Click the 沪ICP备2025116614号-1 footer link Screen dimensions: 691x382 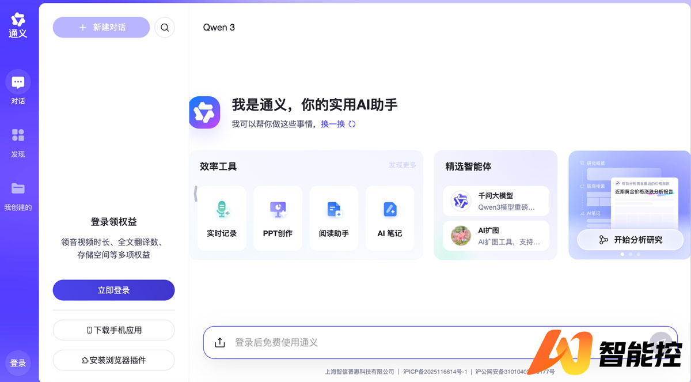pyautogui.click(x=435, y=372)
